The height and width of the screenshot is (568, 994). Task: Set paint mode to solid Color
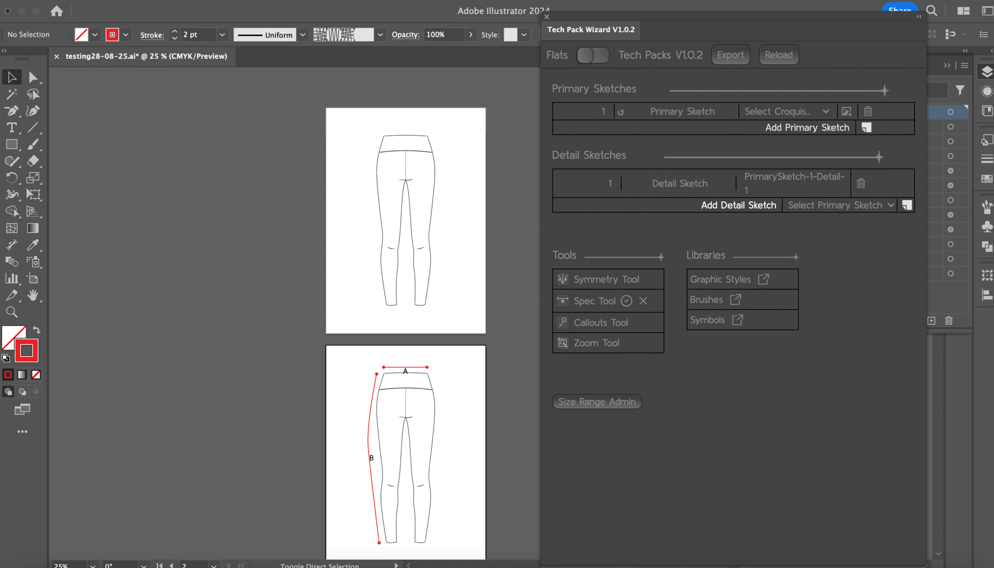(x=8, y=374)
